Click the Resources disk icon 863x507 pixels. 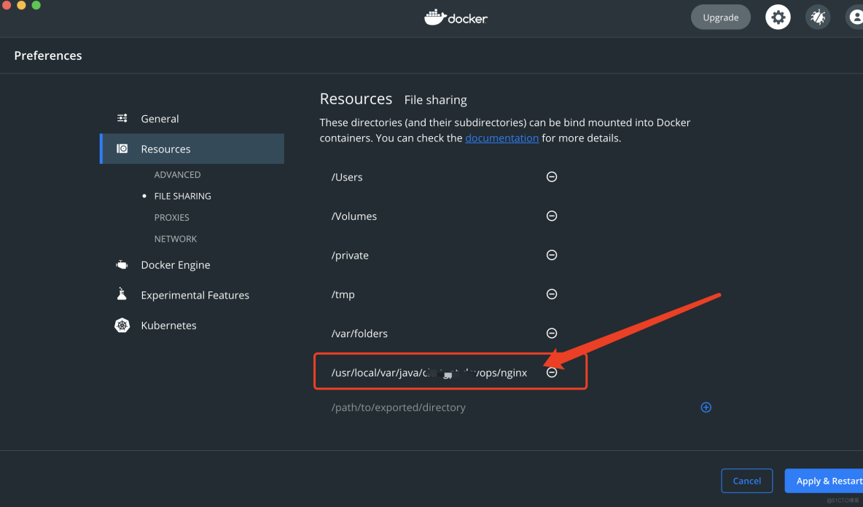click(x=122, y=149)
